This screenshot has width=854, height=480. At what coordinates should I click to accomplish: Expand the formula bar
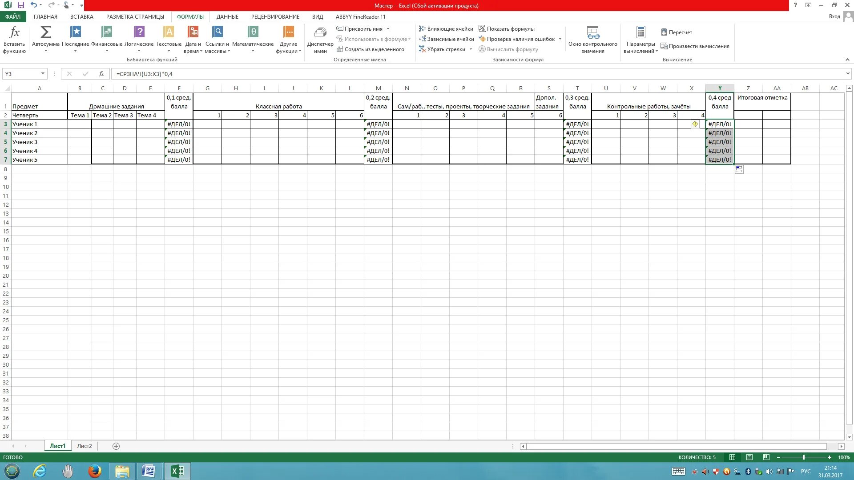point(848,74)
